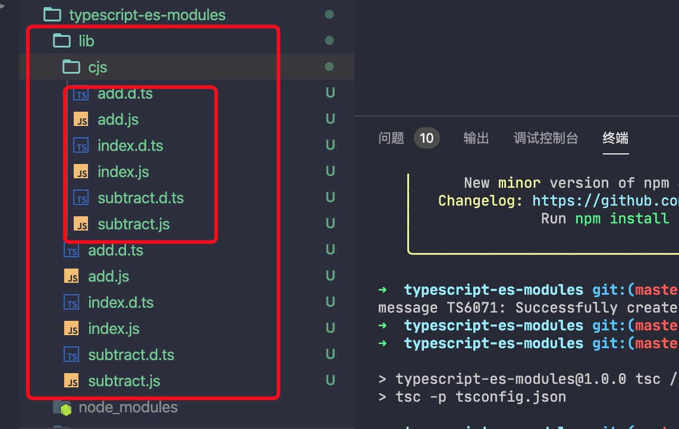
Task: Collapse the cjs folder
Action: pos(98,68)
